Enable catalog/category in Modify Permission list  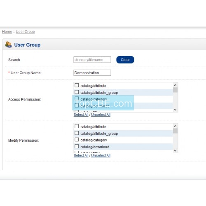(x=77, y=140)
